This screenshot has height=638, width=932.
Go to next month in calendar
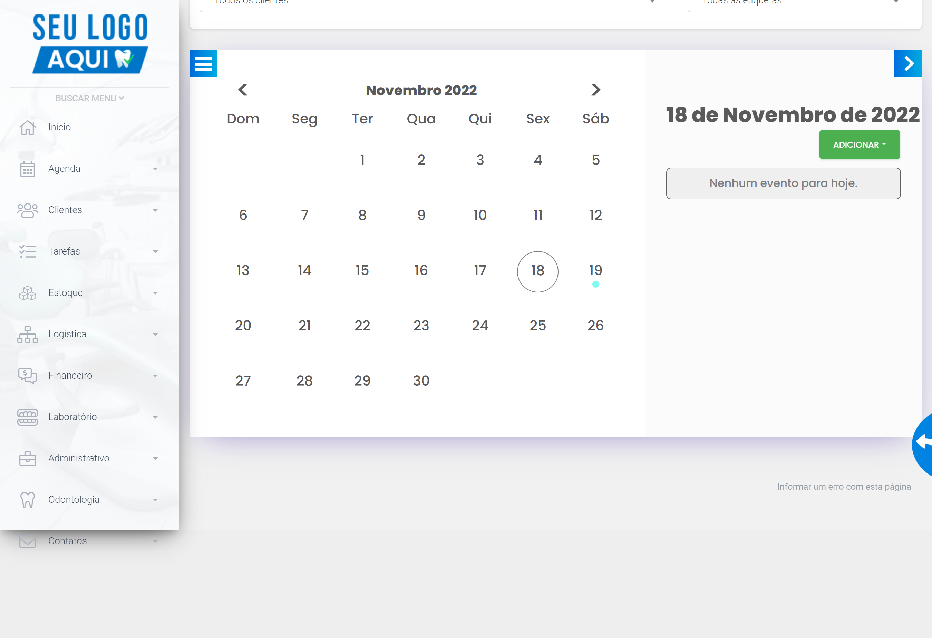point(595,90)
